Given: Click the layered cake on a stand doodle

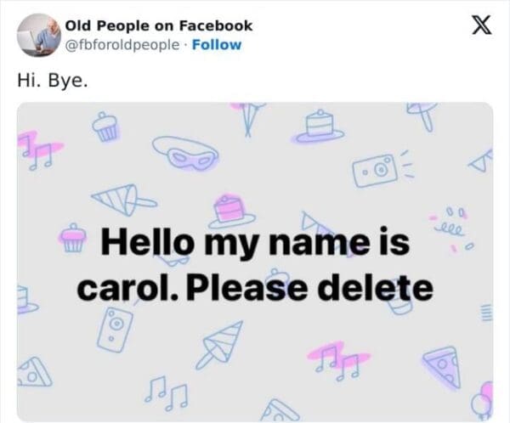Looking at the screenshot, I should [318, 126].
